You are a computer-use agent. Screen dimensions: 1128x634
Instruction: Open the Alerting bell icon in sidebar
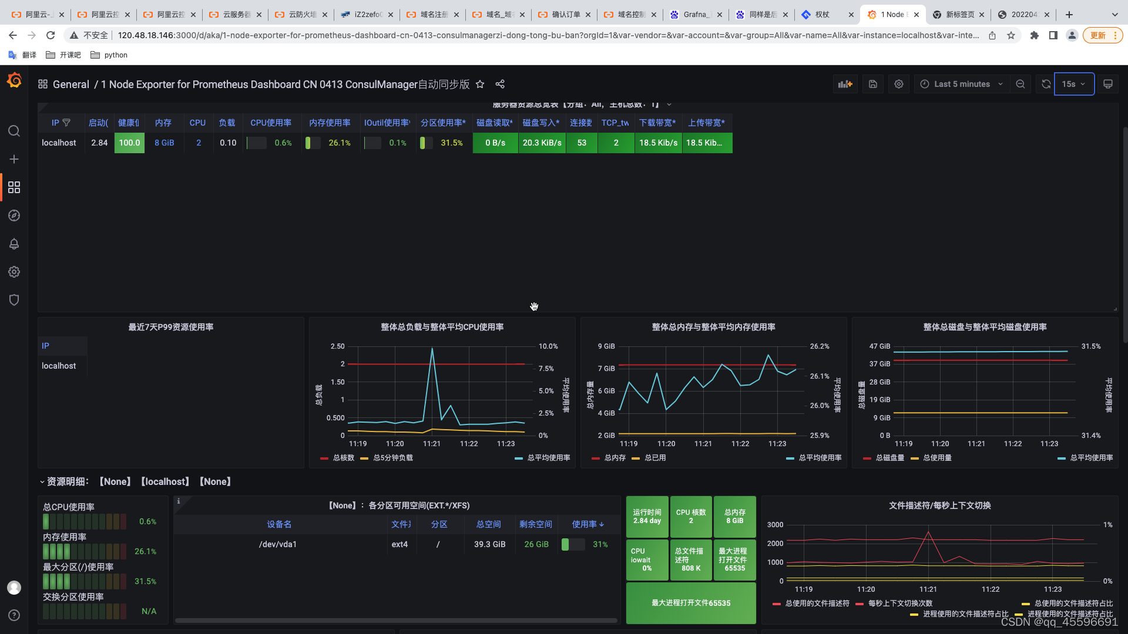(x=14, y=244)
